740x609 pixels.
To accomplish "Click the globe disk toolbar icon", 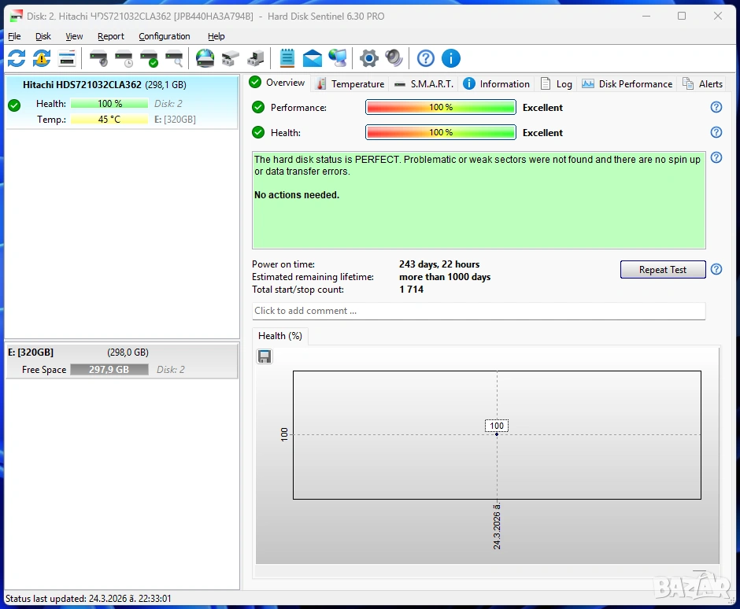I will 205,58.
